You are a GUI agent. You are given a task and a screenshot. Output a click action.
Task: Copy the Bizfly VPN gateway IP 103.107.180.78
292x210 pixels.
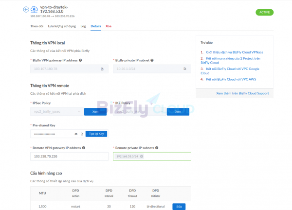point(102,69)
